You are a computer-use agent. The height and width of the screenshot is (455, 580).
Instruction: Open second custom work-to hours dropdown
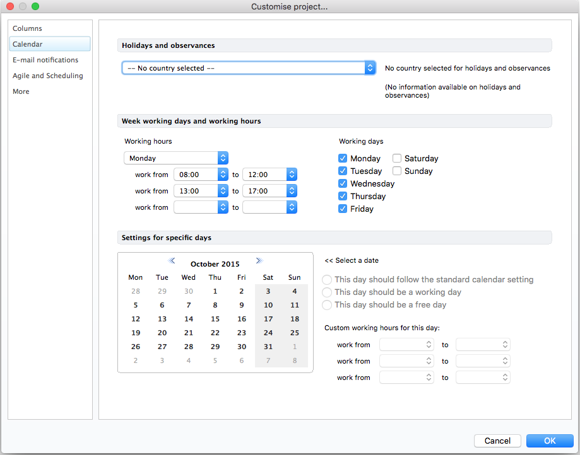coord(483,361)
